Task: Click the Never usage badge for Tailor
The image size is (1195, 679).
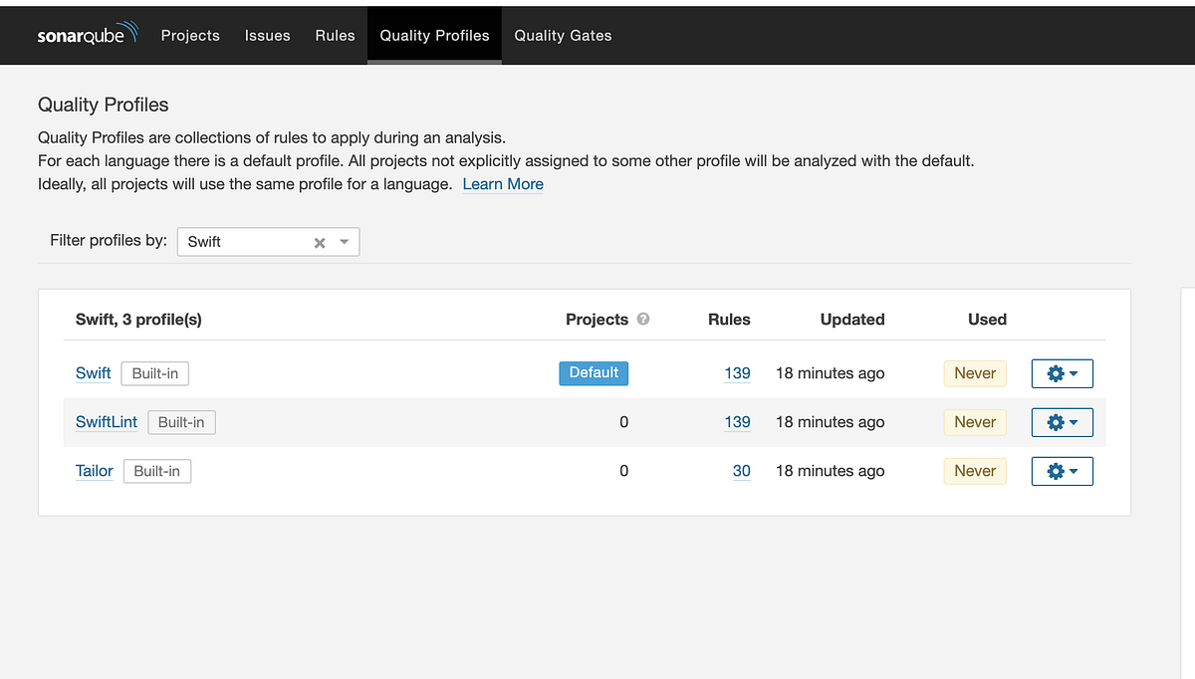Action: (974, 471)
